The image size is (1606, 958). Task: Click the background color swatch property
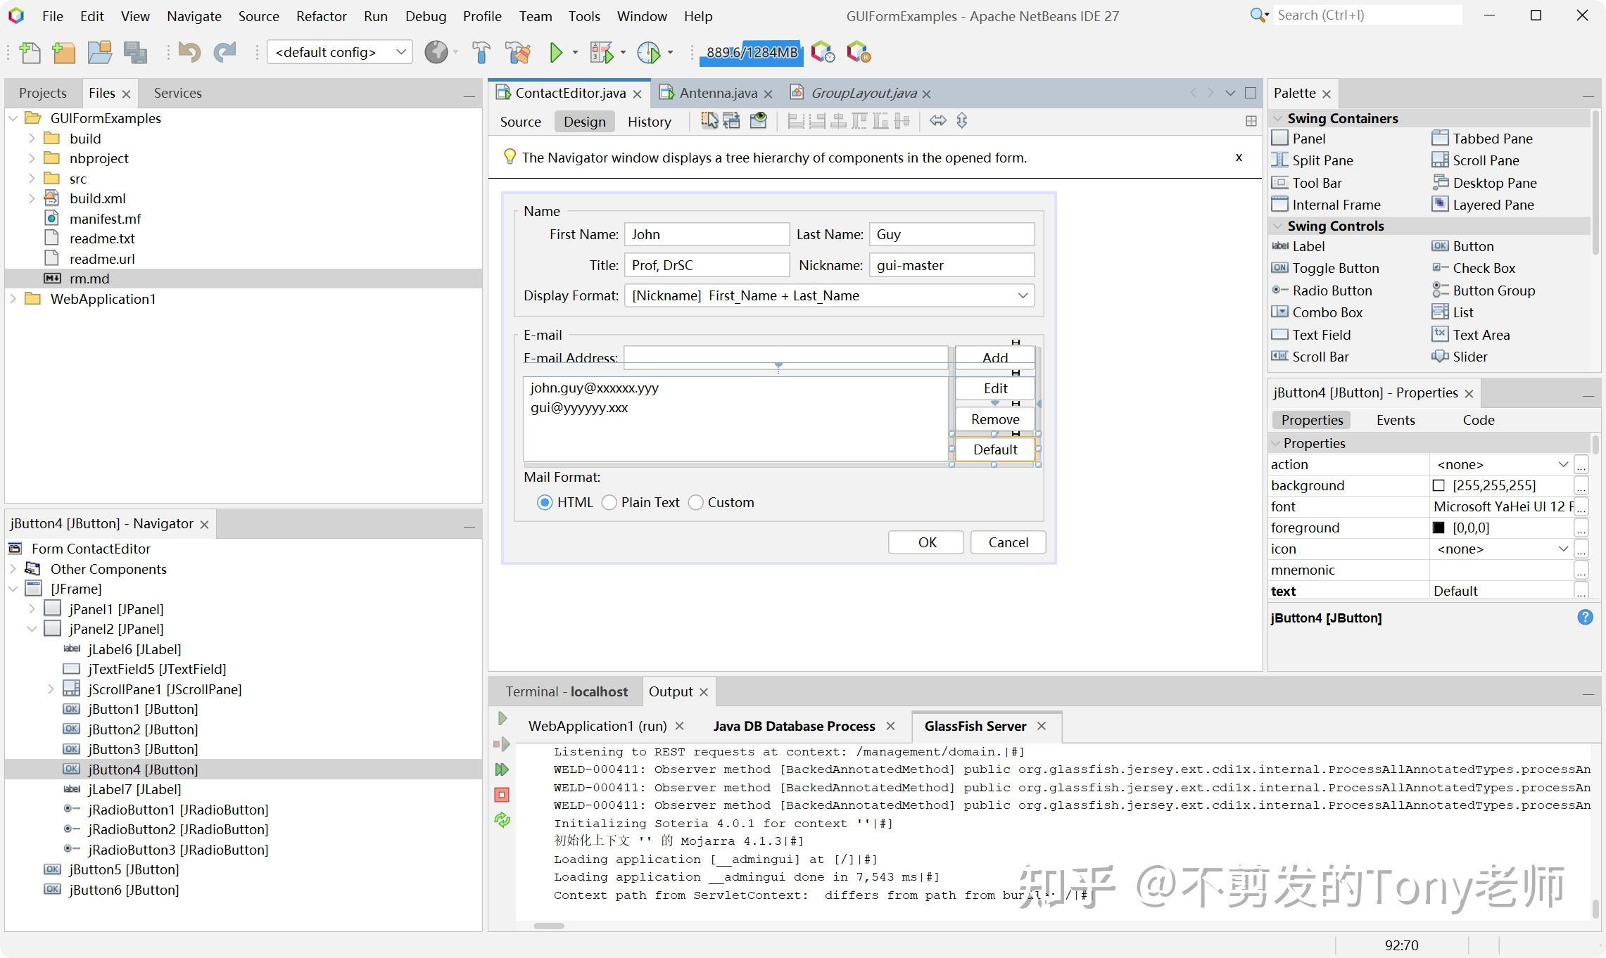tap(1439, 485)
